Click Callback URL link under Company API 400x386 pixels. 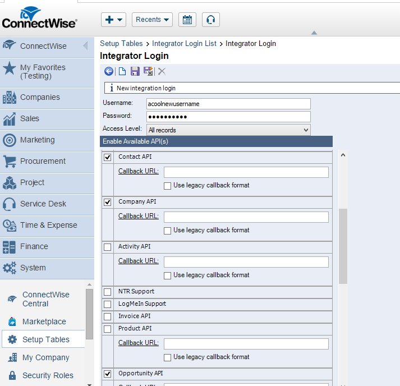point(139,216)
